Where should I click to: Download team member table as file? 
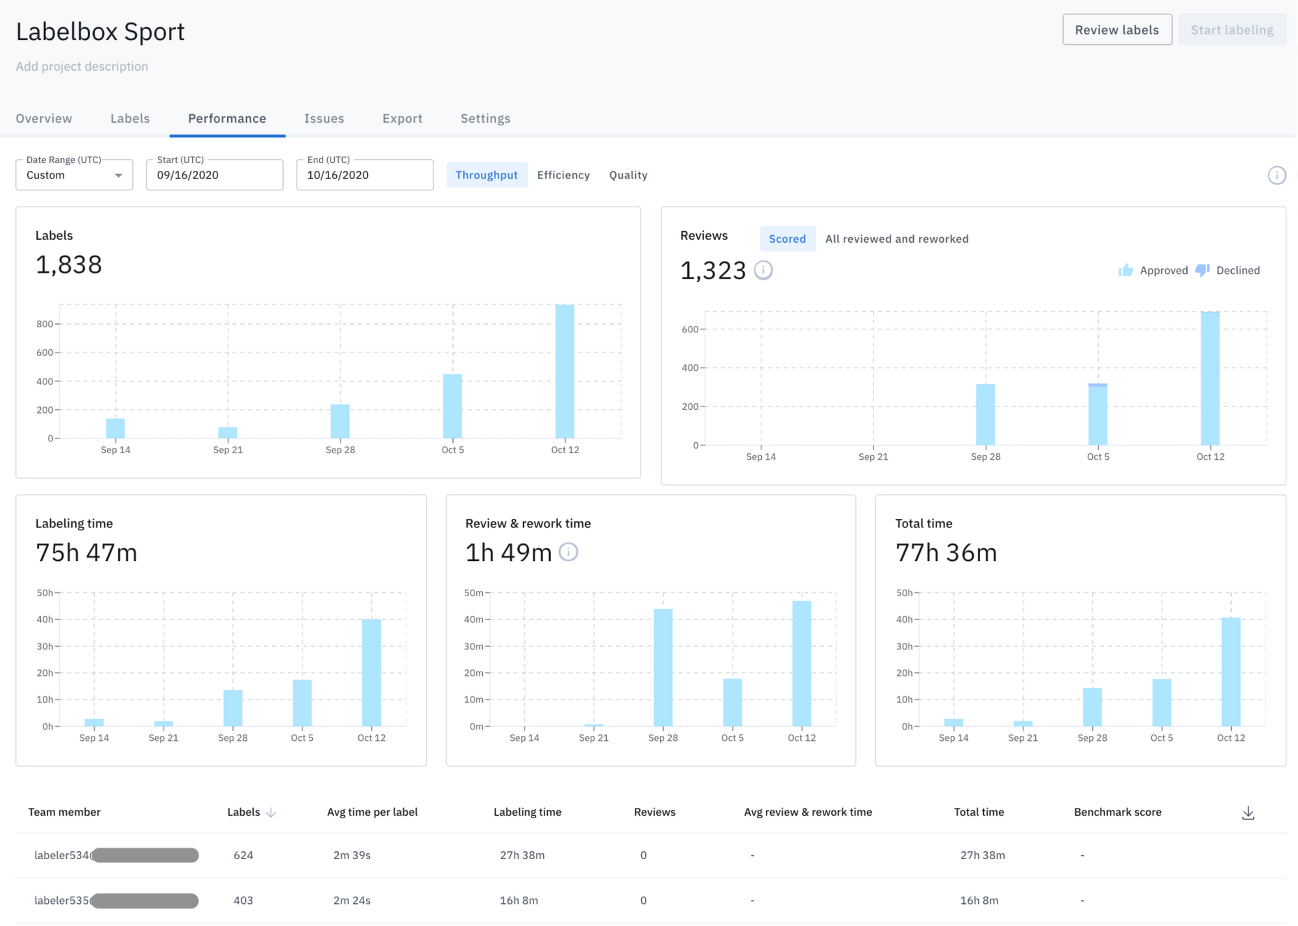click(x=1248, y=813)
